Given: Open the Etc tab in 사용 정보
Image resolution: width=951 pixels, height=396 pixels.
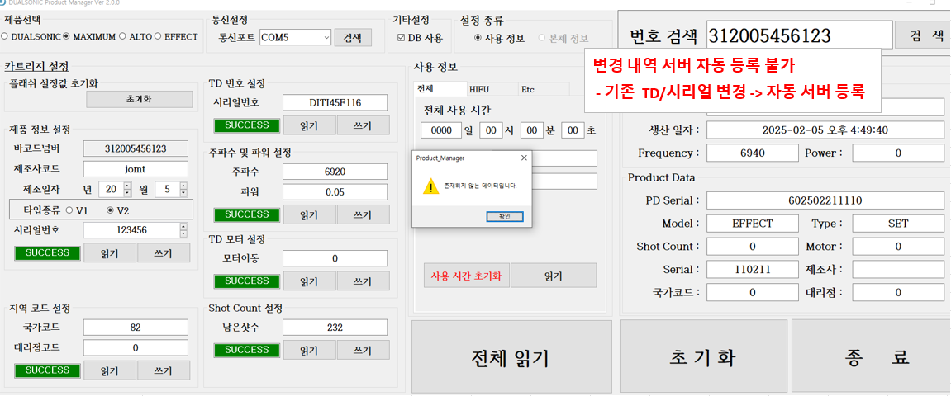Looking at the screenshot, I should coord(528,89).
